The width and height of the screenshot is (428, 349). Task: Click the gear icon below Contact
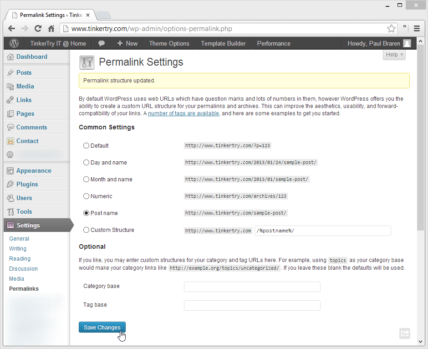(x=10, y=154)
